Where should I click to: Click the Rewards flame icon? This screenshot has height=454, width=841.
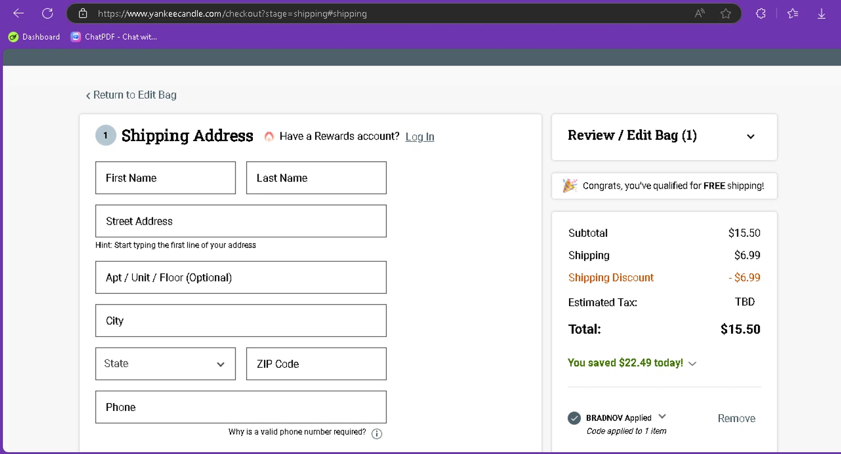(x=269, y=137)
